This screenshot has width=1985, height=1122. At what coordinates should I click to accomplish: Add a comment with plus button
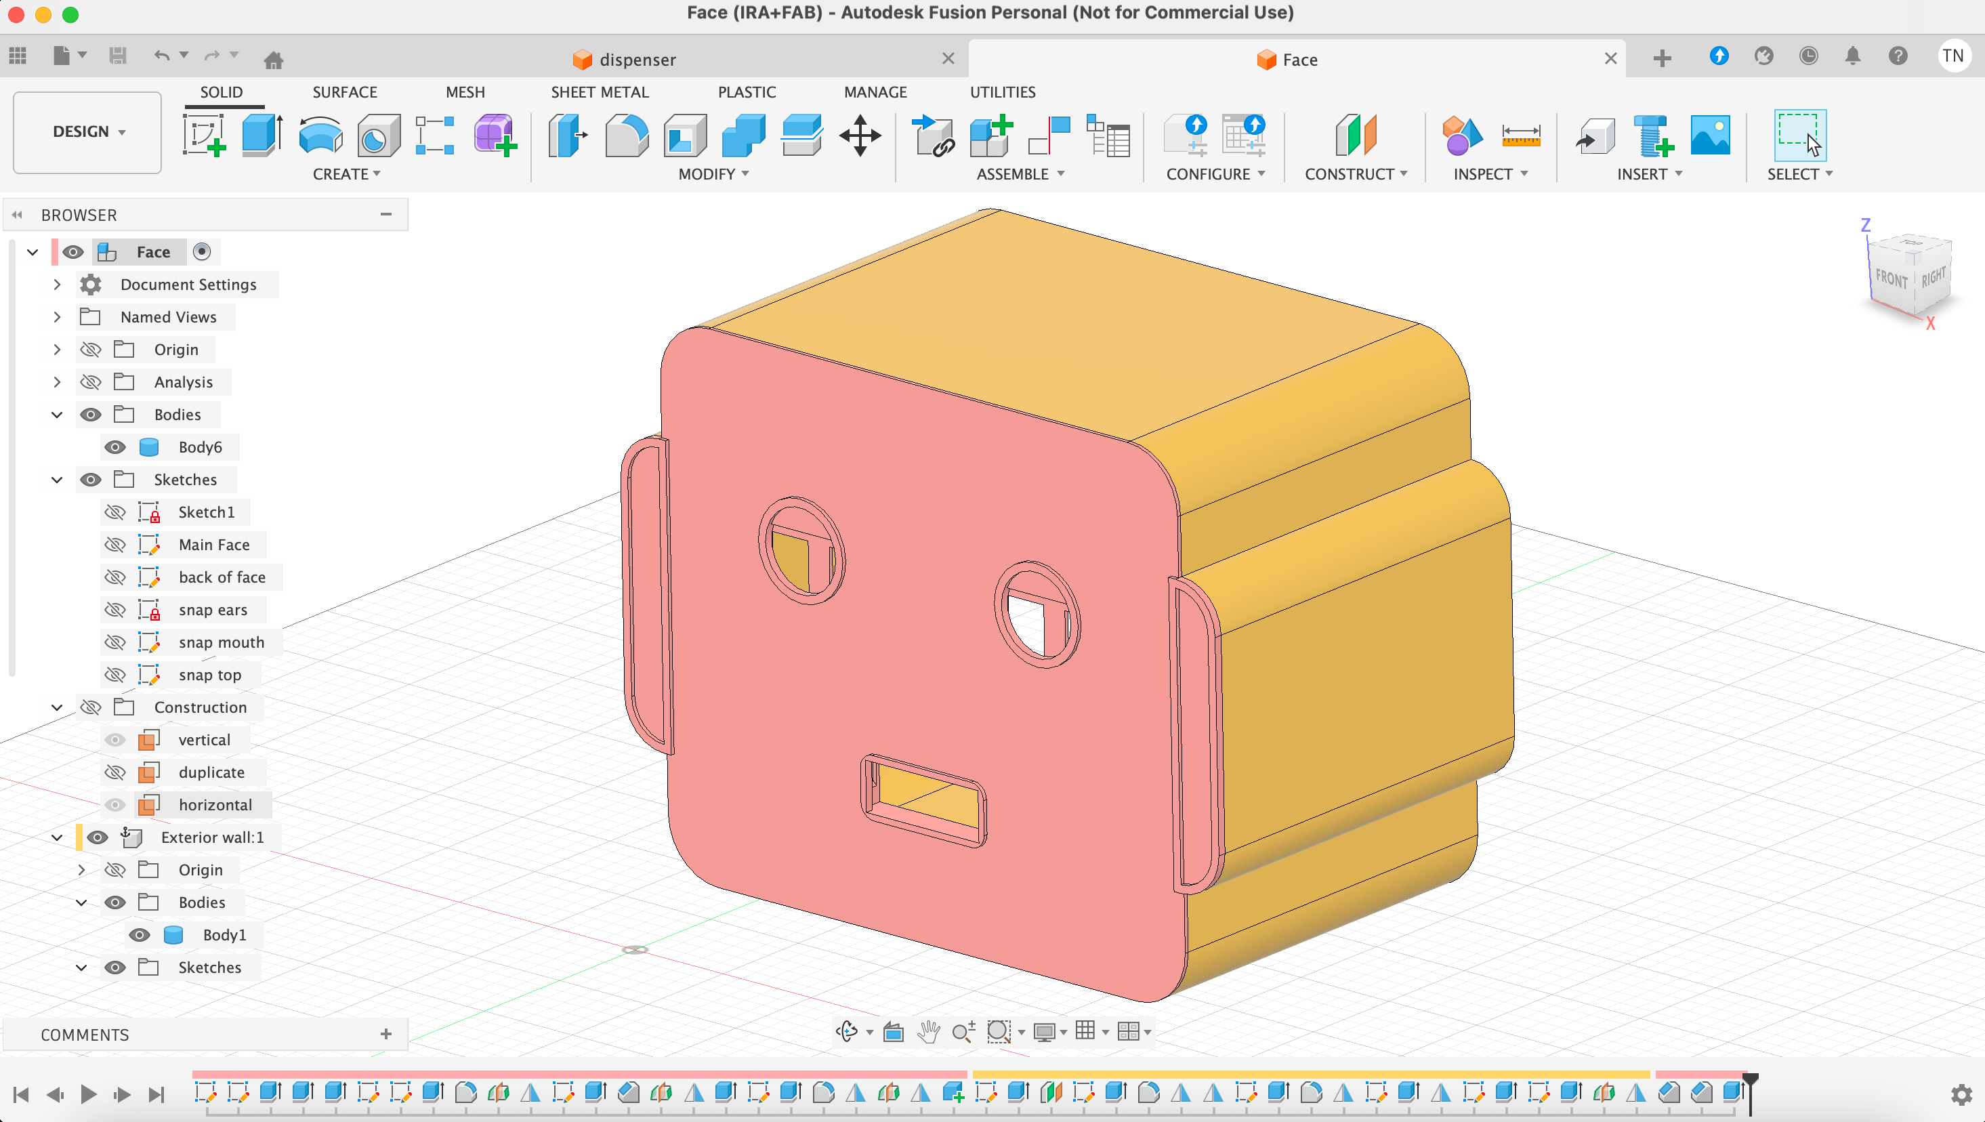pyautogui.click(x=386, y=1034)
